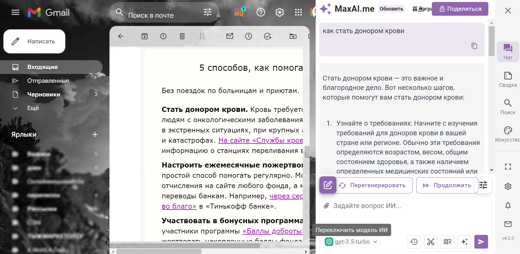
Task: Archive the open email
Action: tap(145, 36)
